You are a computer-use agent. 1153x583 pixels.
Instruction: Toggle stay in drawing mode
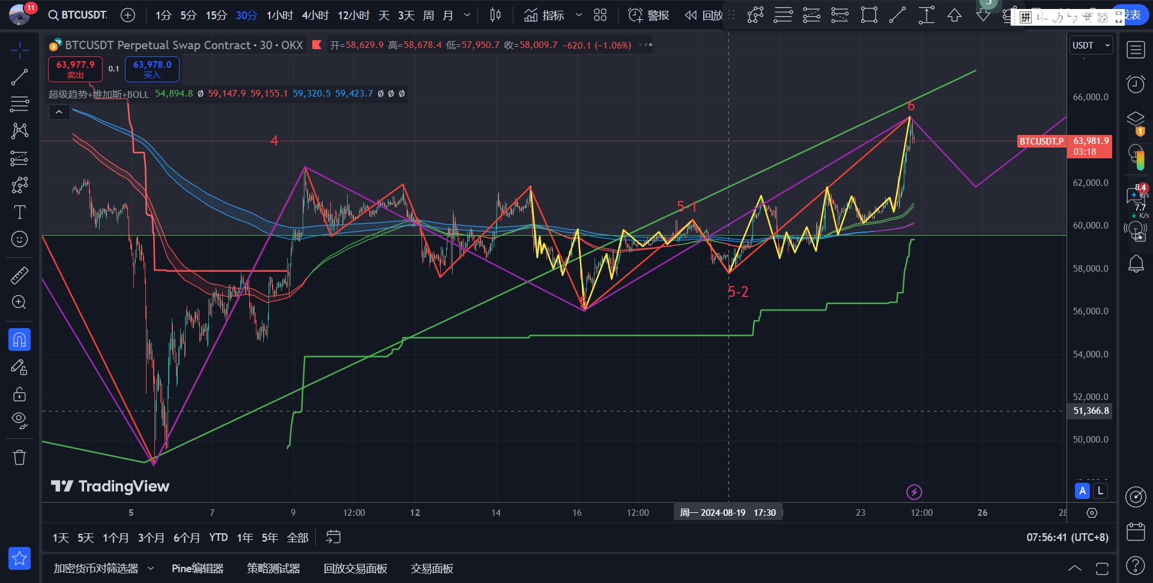tap(19, 367)
